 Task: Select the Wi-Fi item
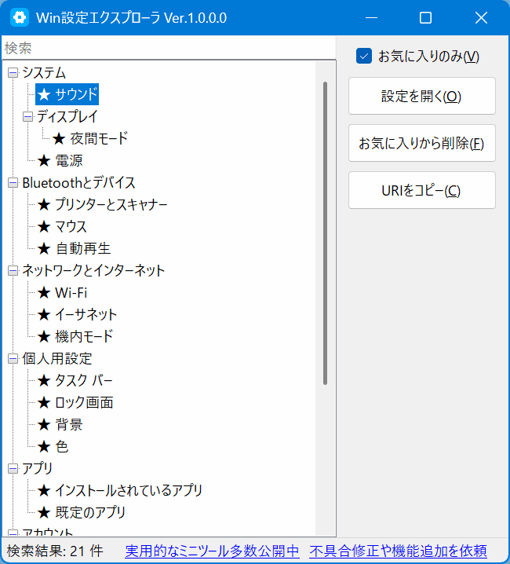pyautogui.click(x=62, y=293)
